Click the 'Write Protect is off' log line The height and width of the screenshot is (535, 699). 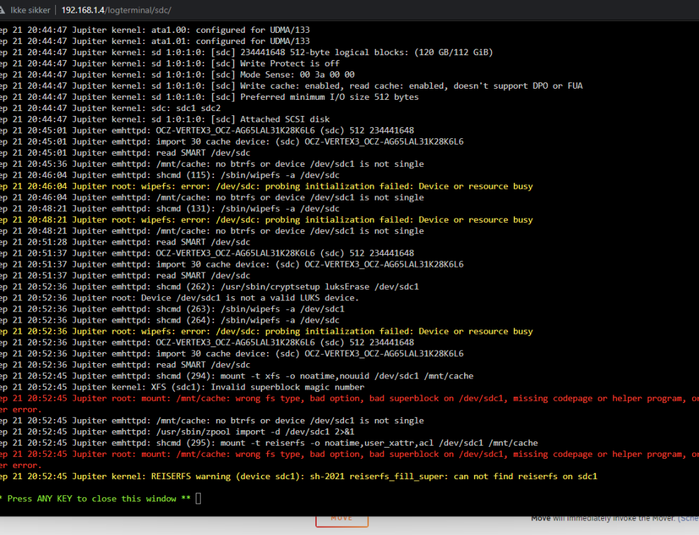tap(170, 64)
